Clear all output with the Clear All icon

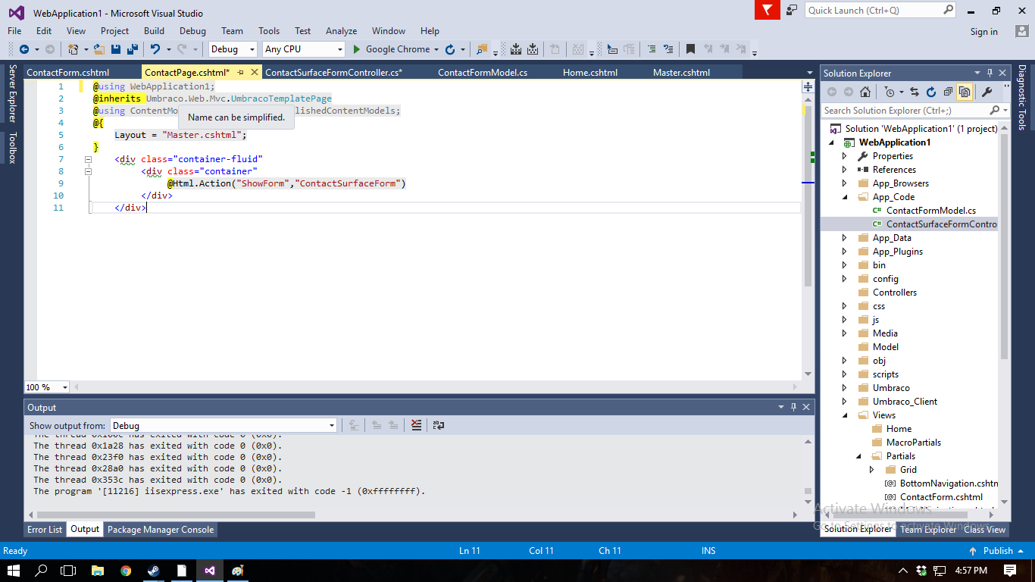pyautogui.click(x=416, y=425)
